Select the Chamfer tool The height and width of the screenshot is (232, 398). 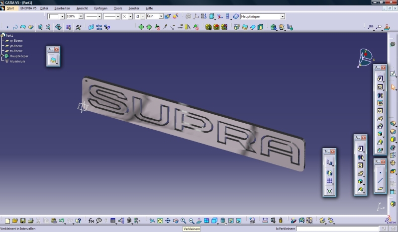[393, 131]
